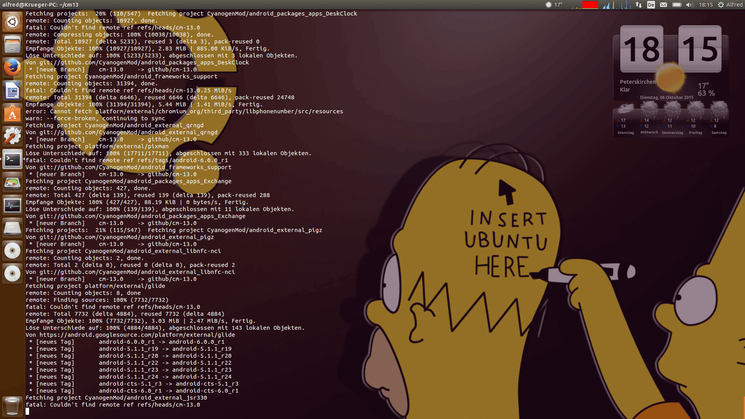
Task: Open the De keyboard layout indicator
Action: (651, 5)
